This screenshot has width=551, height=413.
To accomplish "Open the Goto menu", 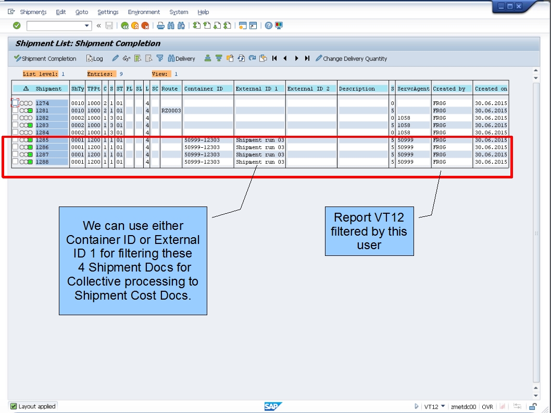I will (x=82, y=12).
